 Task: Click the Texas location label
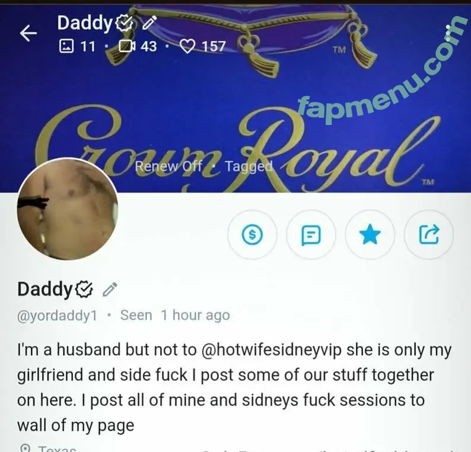click(x=57, y=448)
